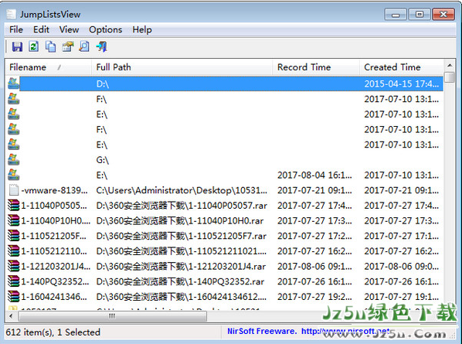Click the path ending 1-11040P05057.rar

tap(182, 206)
